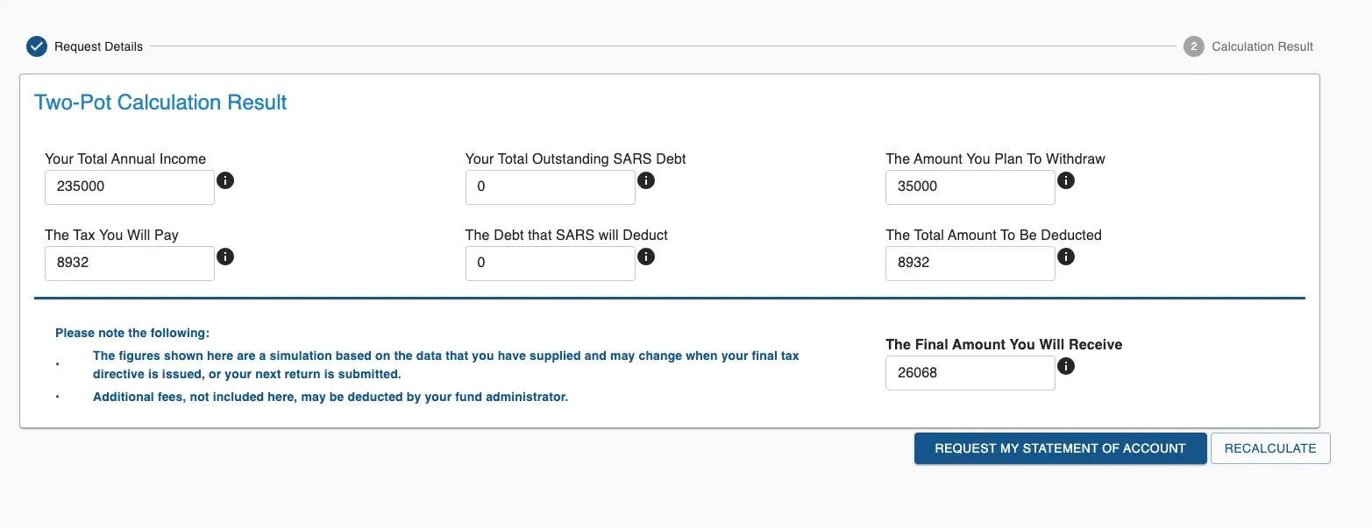The image size is (1372, 528).
Task: Go back to Request Details step
Action: (98, 46)
